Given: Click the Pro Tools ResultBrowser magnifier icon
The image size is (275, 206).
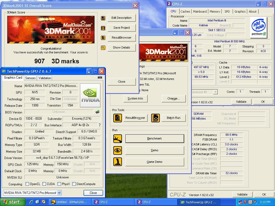Looking at the screenshot, I should 118,118.
